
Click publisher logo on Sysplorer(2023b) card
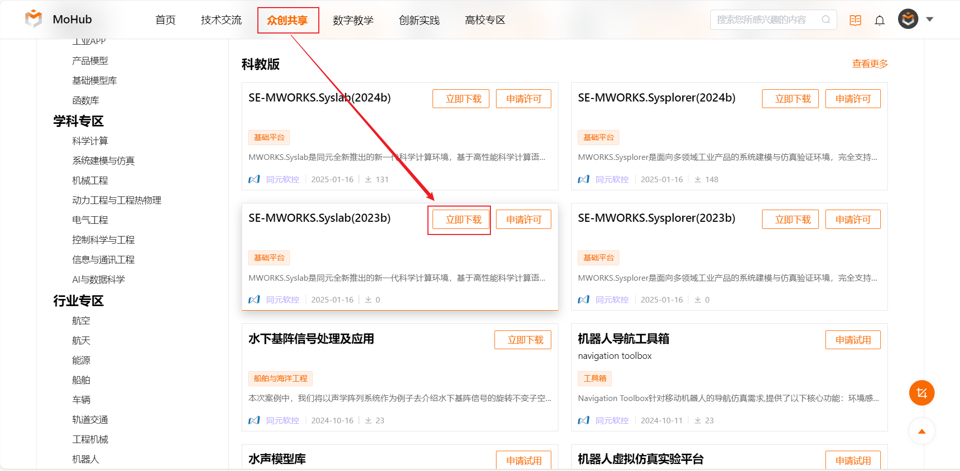pyautogui.click(x=584, y=299)
